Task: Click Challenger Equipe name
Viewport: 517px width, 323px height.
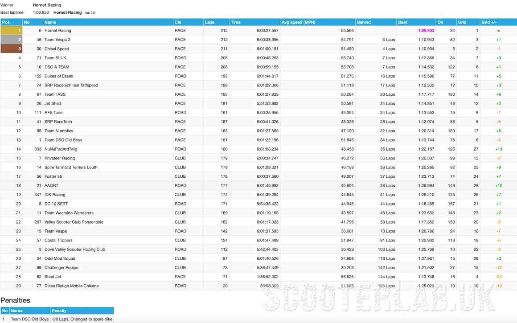Action: point(62,268)
